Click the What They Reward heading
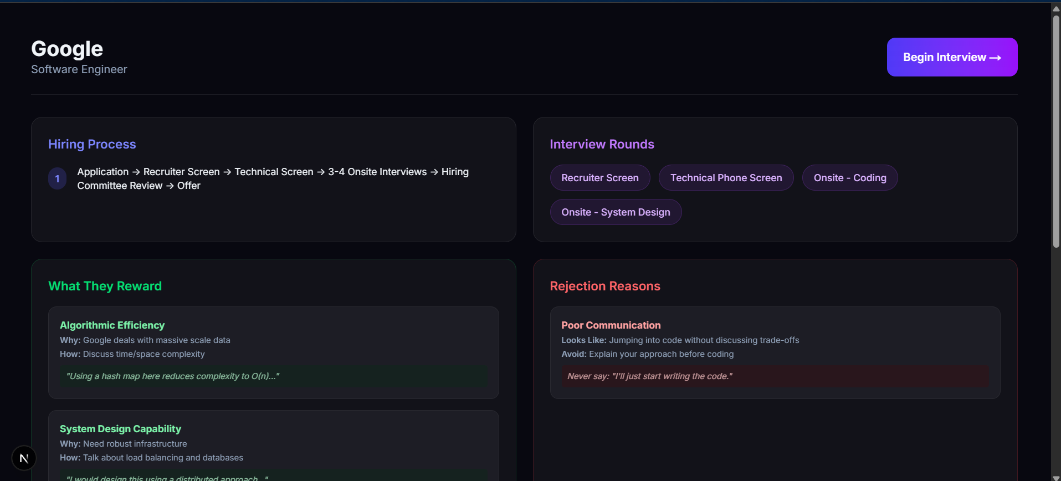 coord(105,286)
